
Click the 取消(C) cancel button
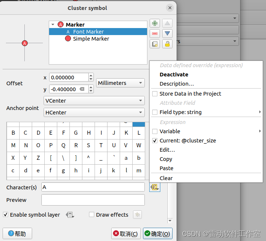coord(126,234)
